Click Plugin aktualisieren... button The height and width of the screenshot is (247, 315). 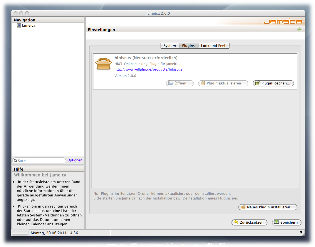point(223,83)
